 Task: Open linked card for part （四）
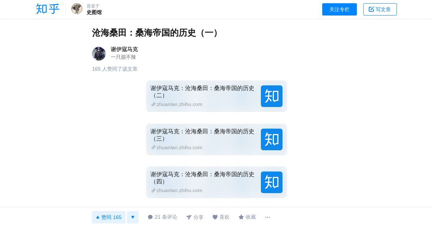(x=216, y=182)
